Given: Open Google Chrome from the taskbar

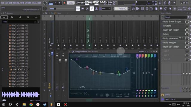Looking at the screenshot, I should pyautogui.click(x=31, y=104).
